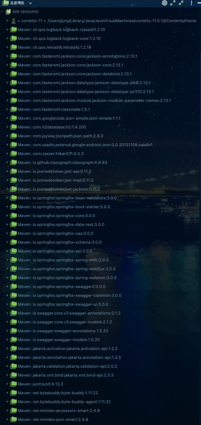Image resolution: width=201 pixels, height=425 pixels.
Task: Click the folder icon for jackson-datatype-jsr310
Action: [x=14, y=91]
